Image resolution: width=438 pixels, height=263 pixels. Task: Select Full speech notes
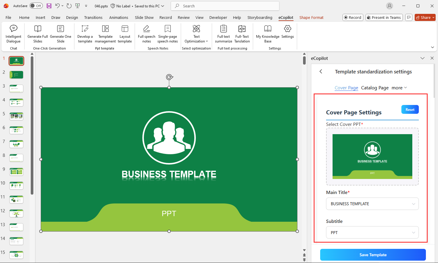[x=146, y=34]
